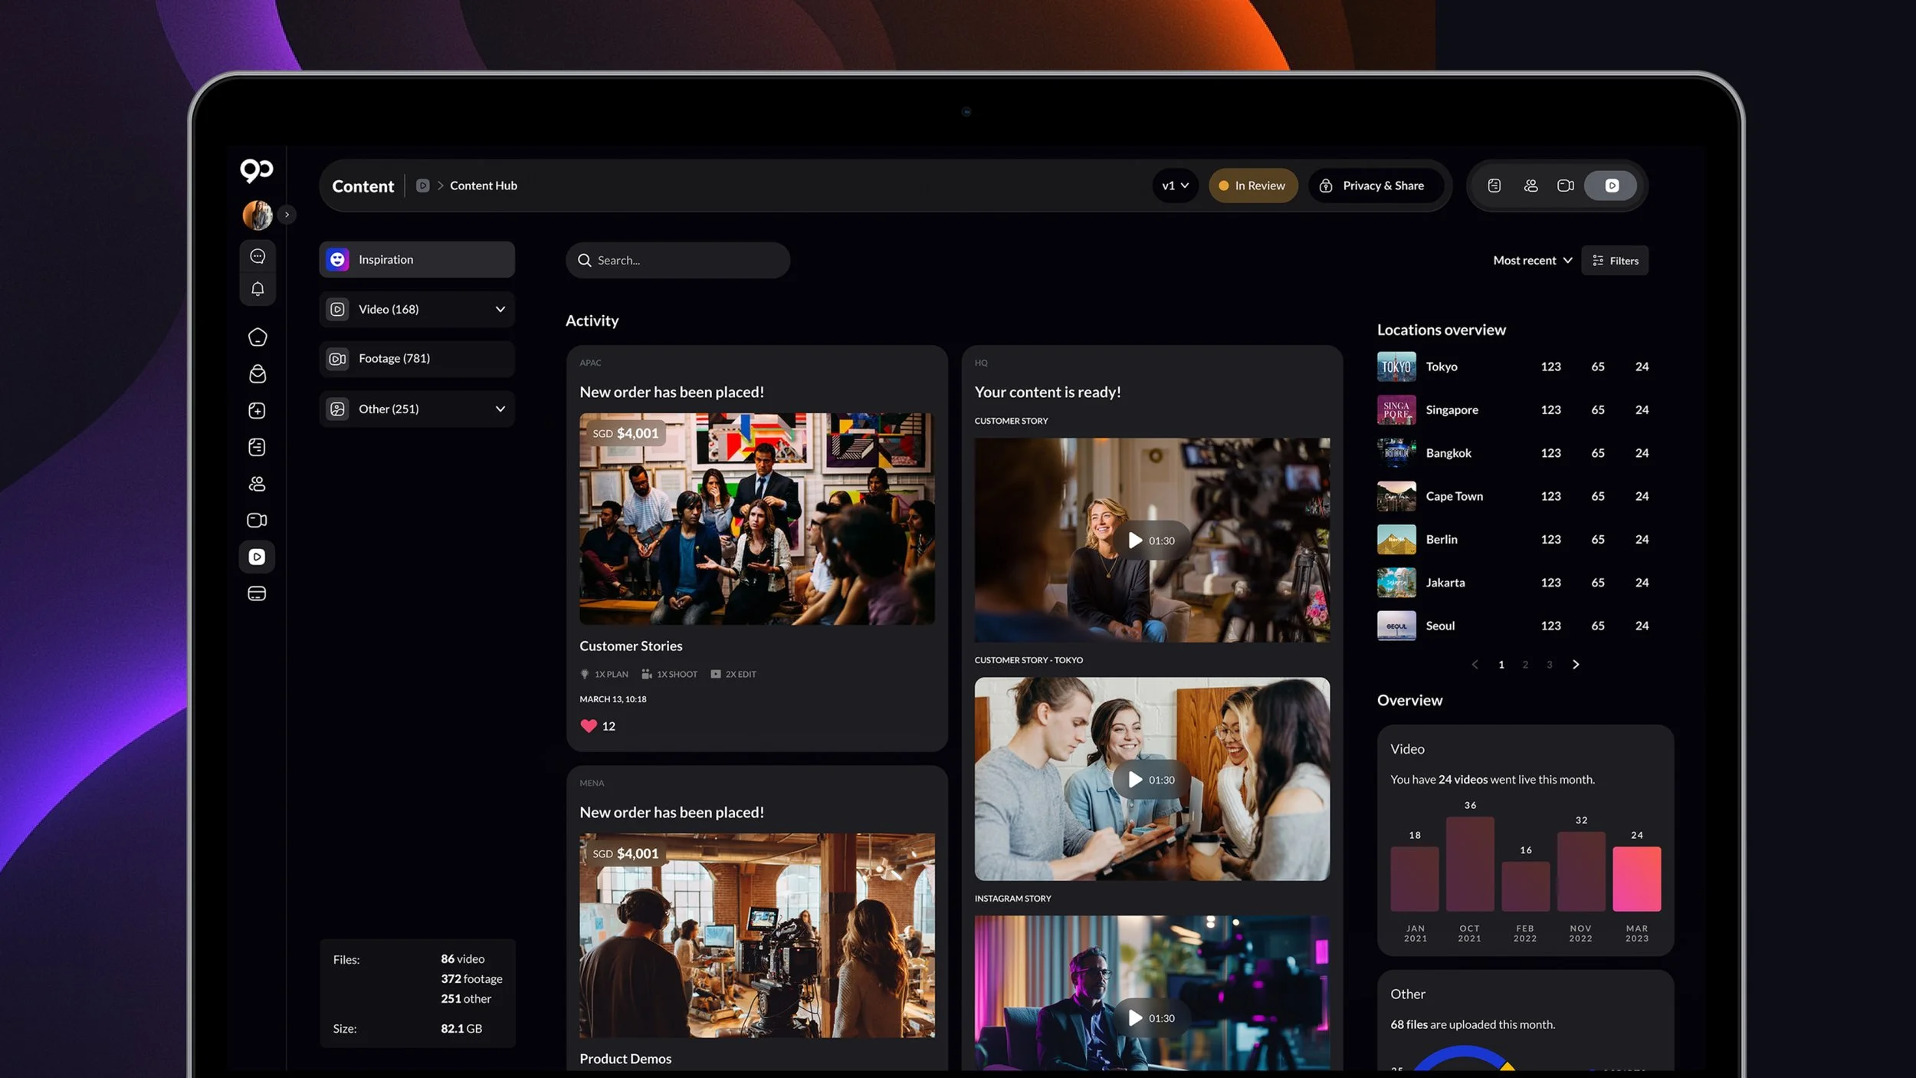Open the Filters button
1916x1078 pixels.
pos(1615,261)
